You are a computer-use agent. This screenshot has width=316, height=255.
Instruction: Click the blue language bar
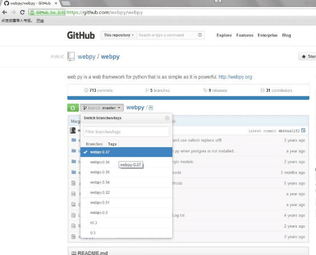point(188,98)
